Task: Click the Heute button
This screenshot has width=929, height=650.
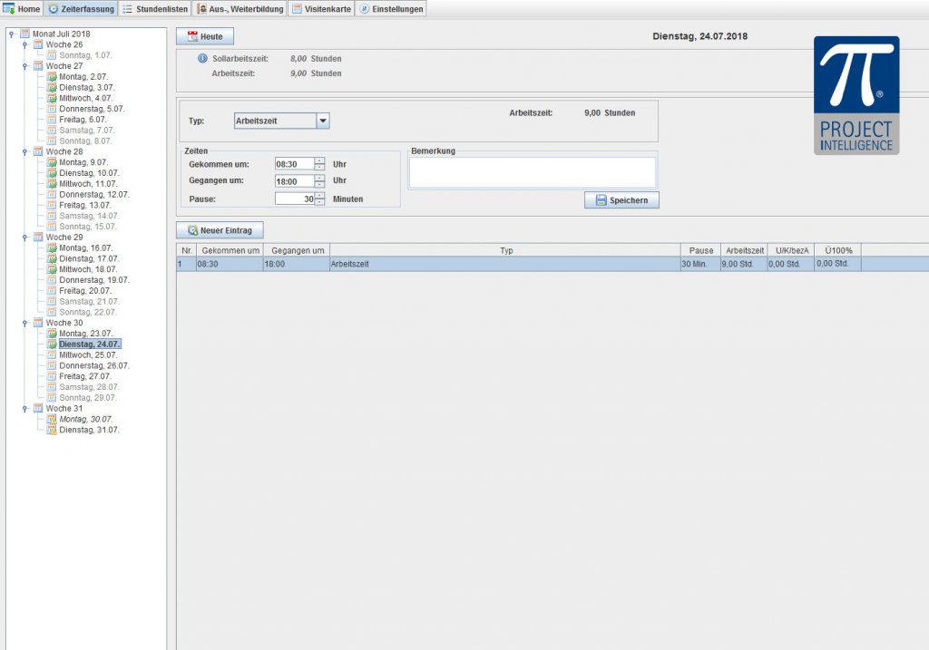Action: (205, 36)
